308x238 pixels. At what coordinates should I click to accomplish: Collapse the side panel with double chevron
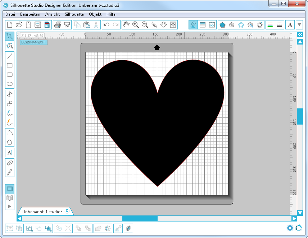tap(300, 34)
